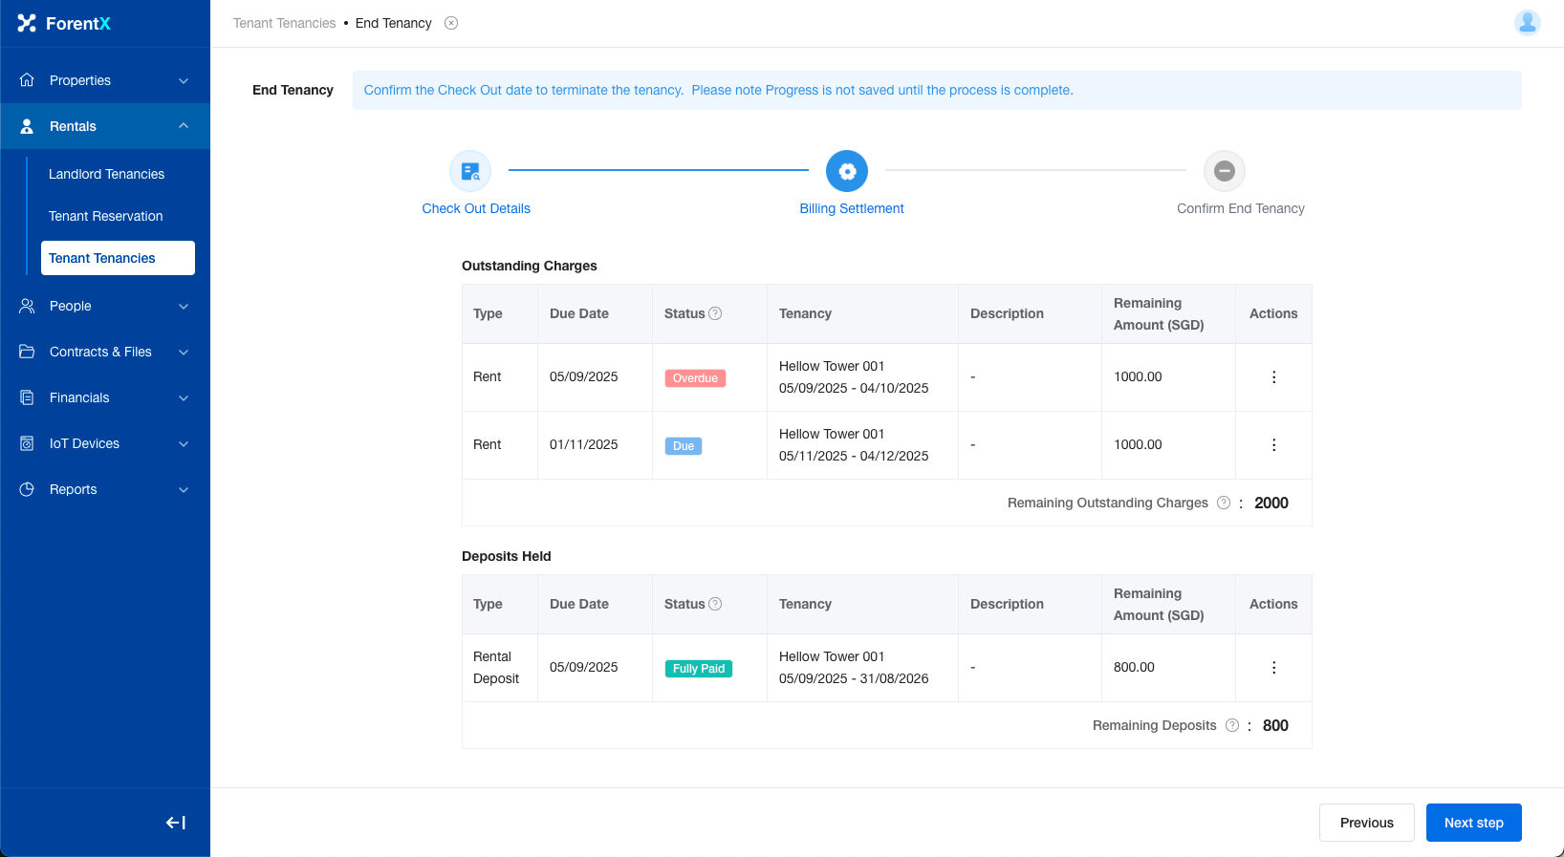Click the Check Out Details step icon

click(470, 172)
